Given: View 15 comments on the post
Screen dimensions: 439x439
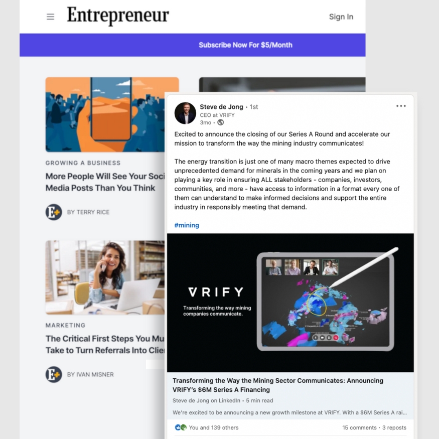Looking at the screenshot, I should point(359,427).
